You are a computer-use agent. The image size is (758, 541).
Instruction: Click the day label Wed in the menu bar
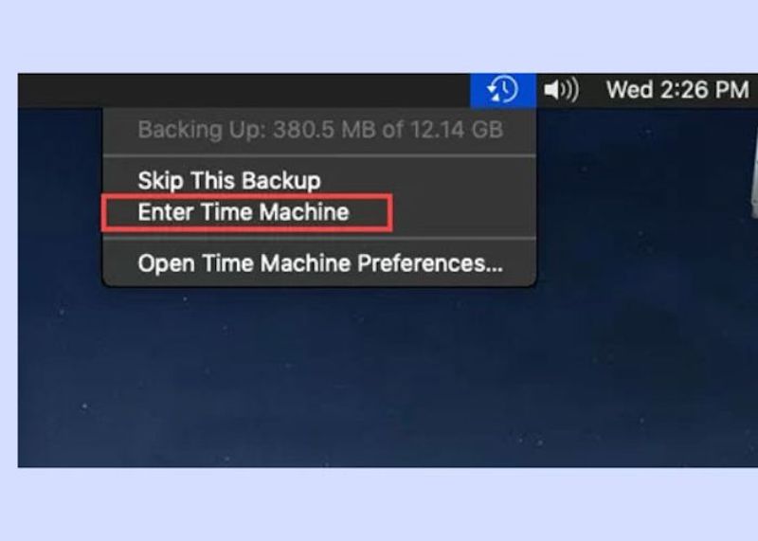pyautogui.click(x=629, y=90)
